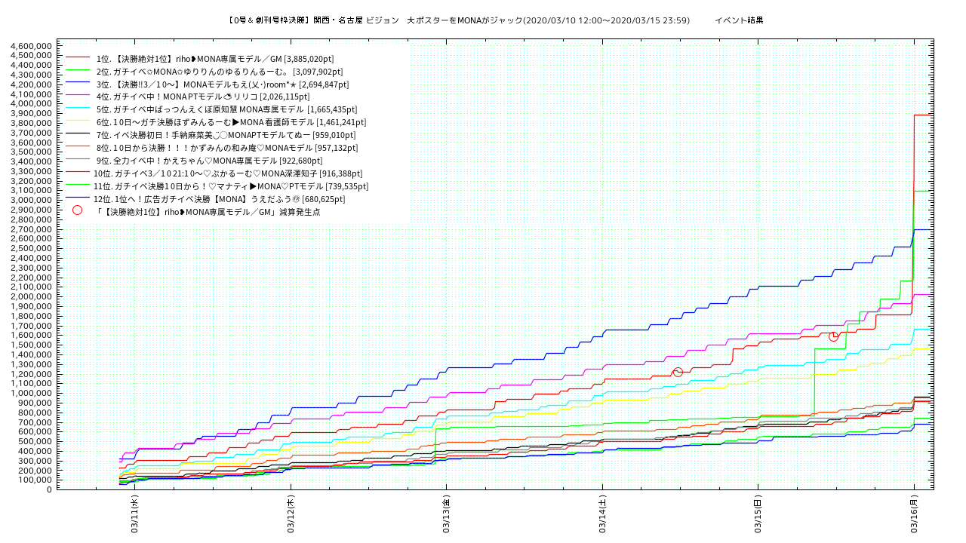Click the 4,600,000 label on the y-axis
The image size is (966, 543).
point(30,46)
